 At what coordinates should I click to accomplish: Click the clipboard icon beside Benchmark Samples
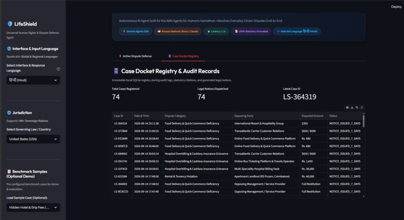pos(9,171)
